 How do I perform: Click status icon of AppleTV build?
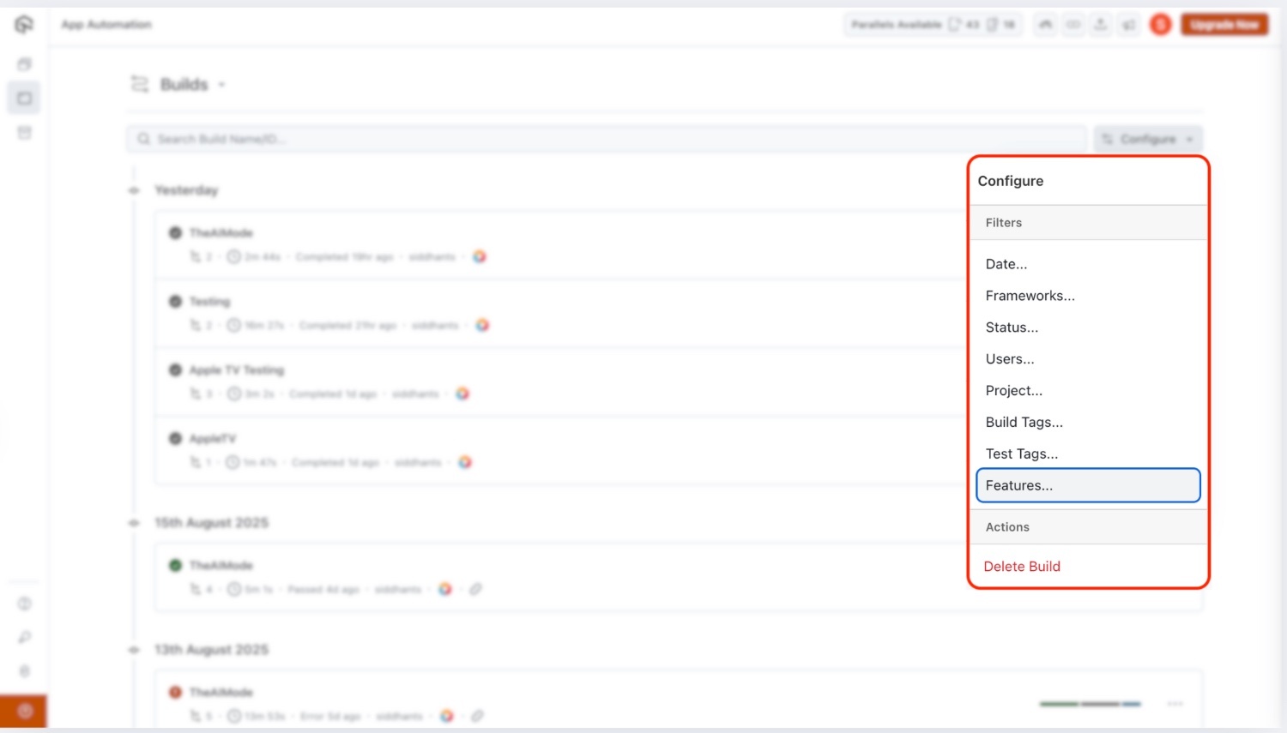[175, 439]
